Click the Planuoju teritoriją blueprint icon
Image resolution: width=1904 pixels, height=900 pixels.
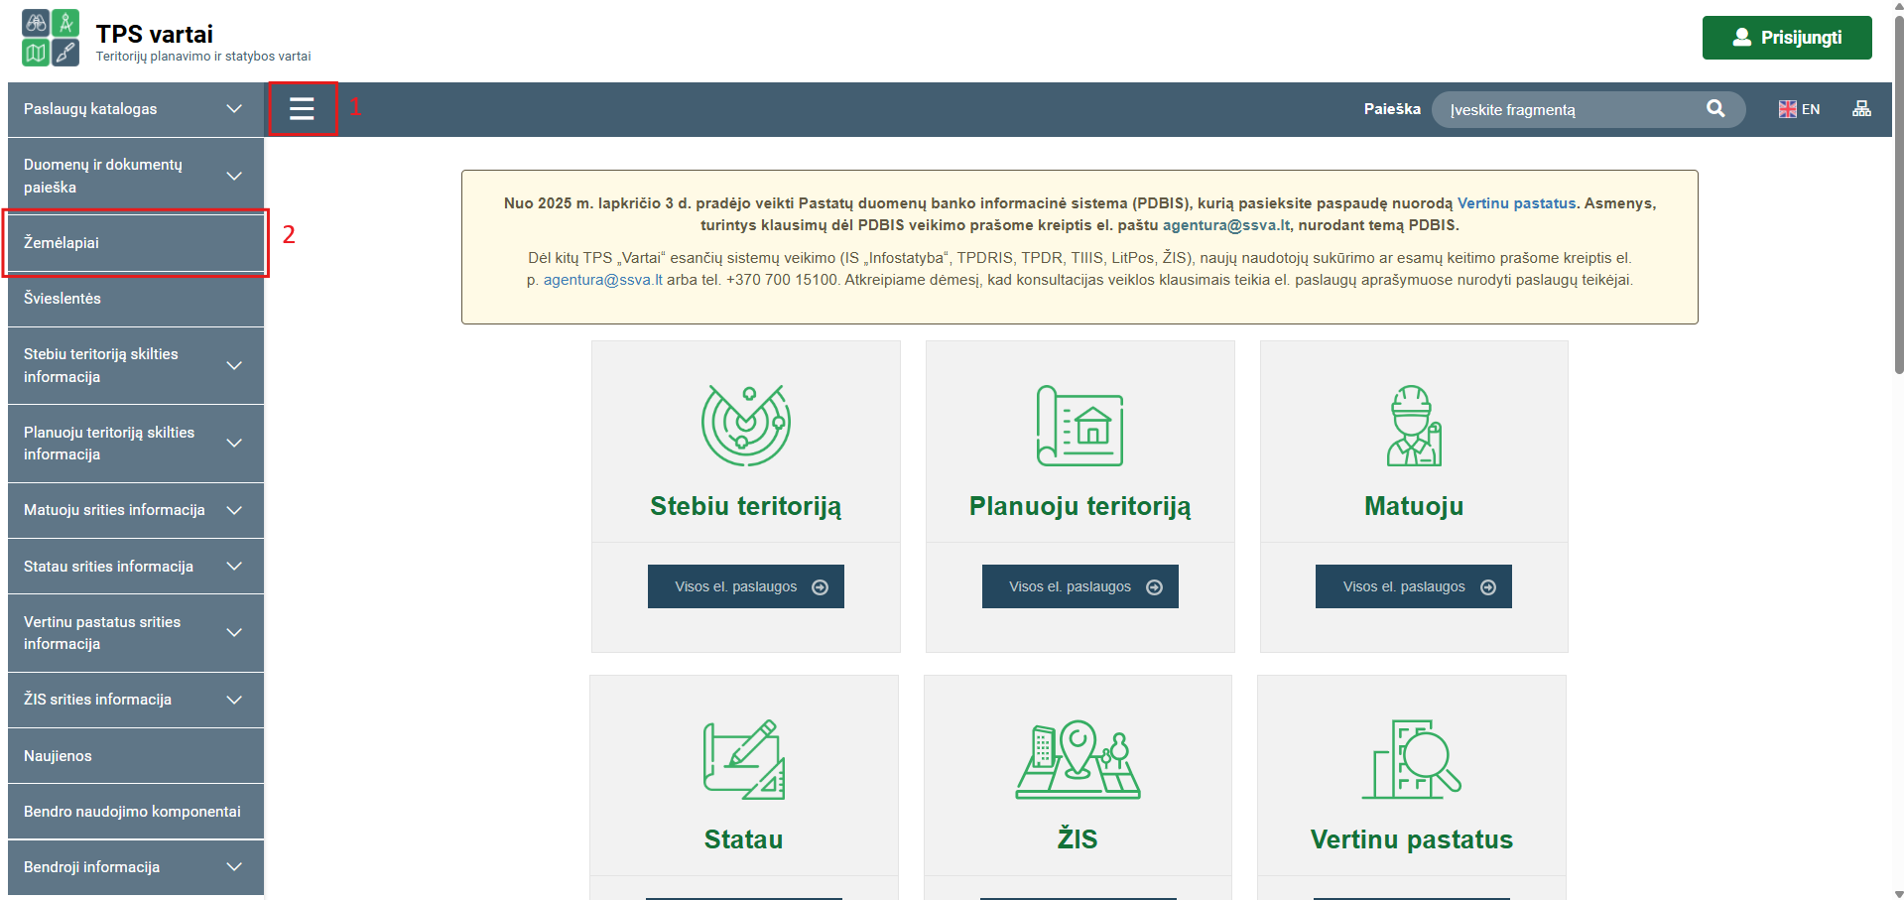1079,425
